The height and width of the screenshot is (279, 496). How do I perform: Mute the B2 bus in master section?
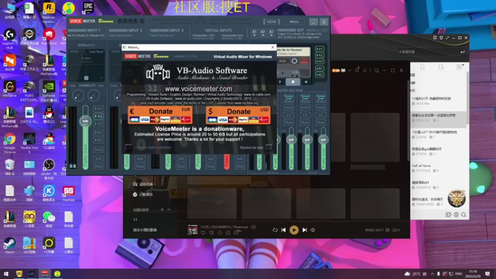(x=321, y=122)
